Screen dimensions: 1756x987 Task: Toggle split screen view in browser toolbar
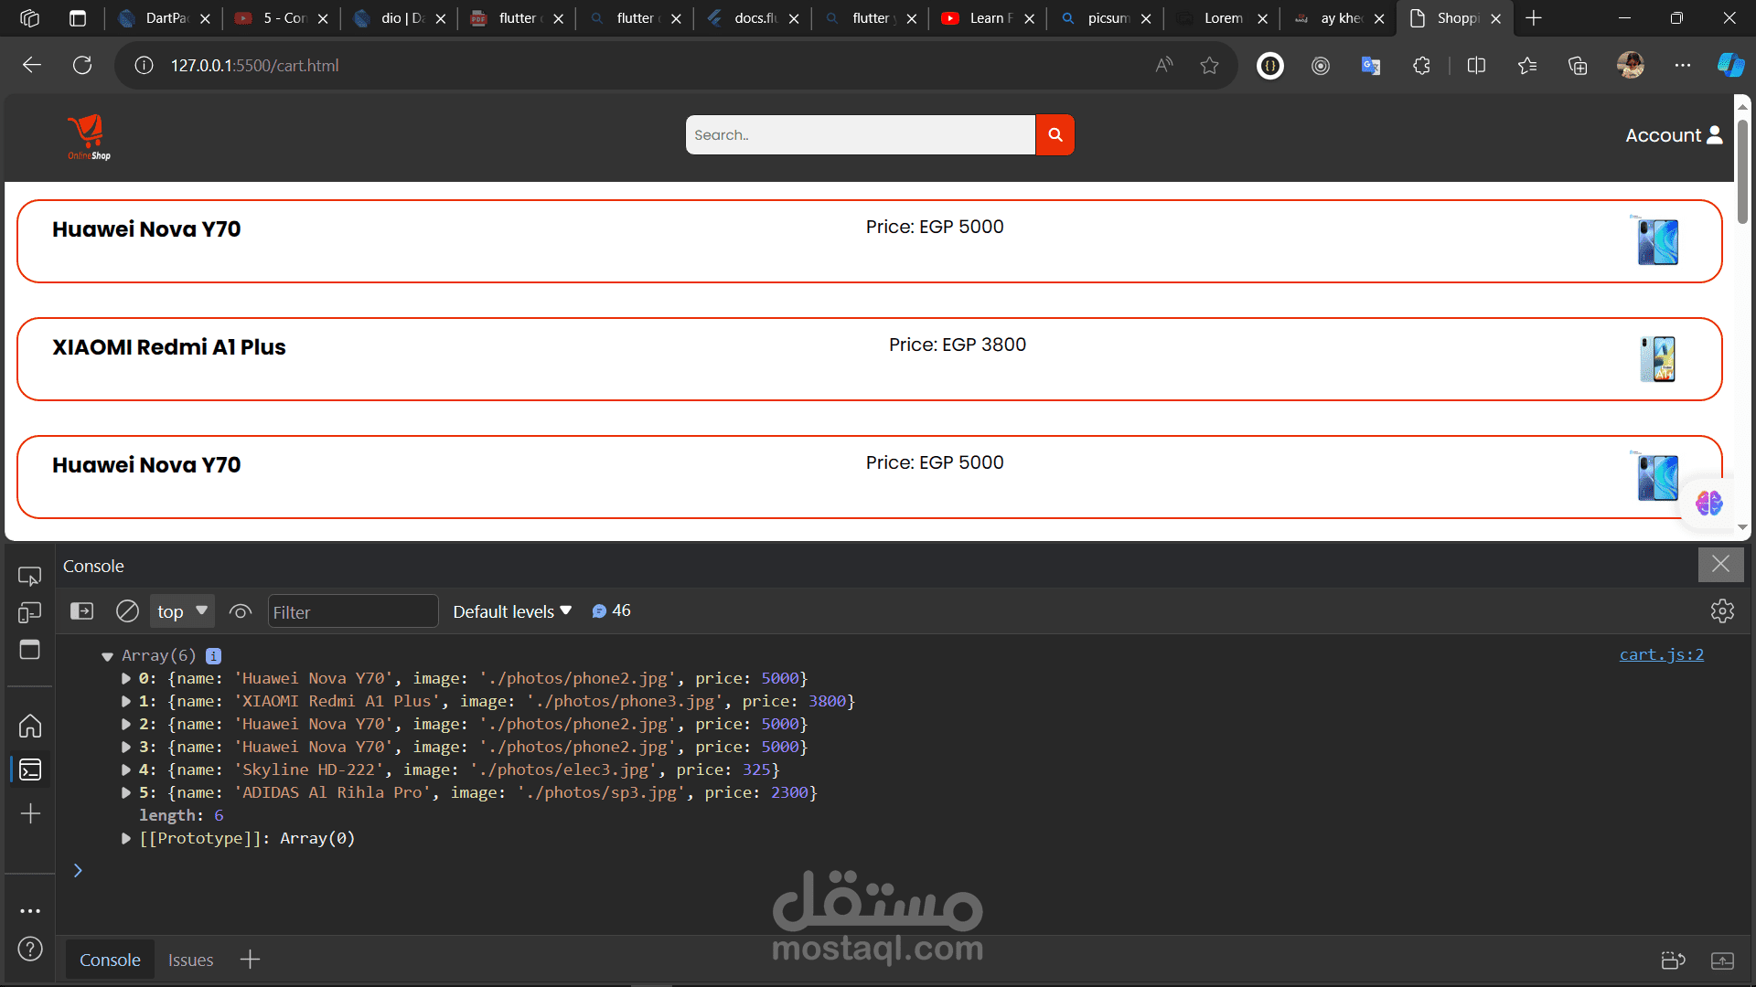click(x=1476, y=65)
